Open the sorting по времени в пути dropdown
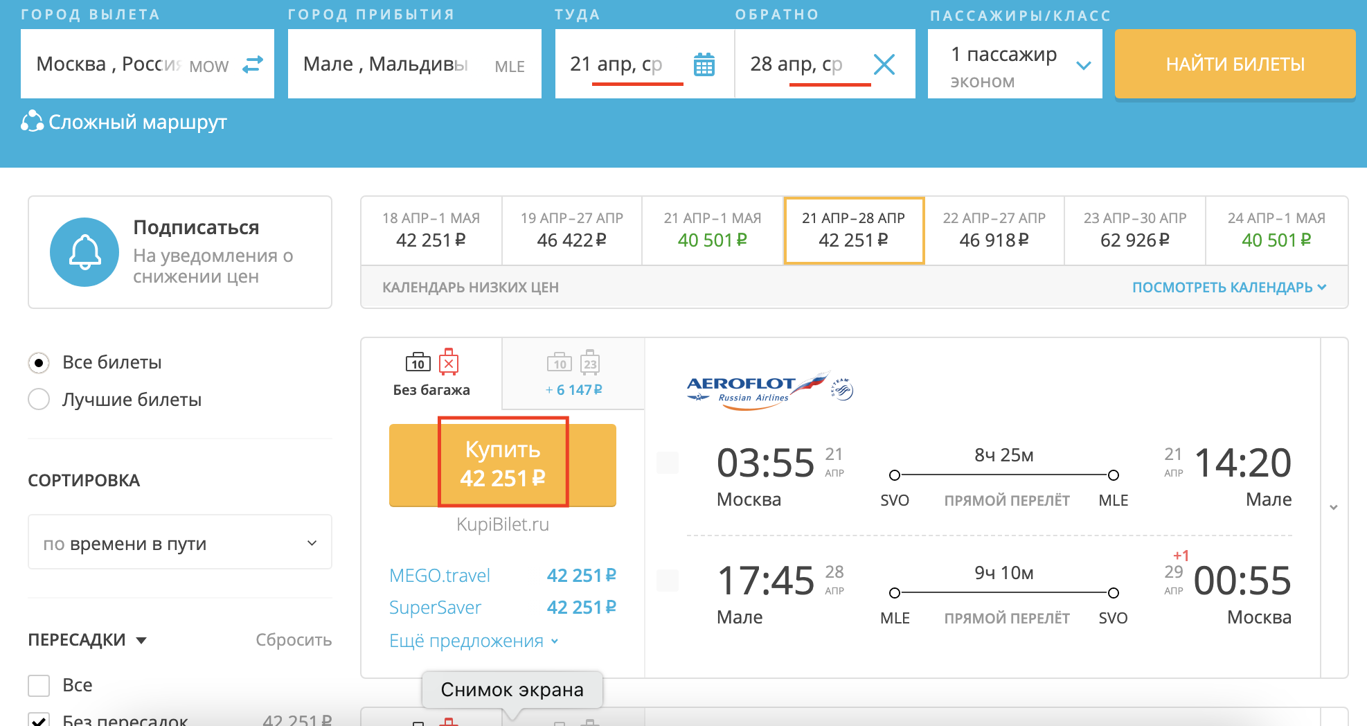 pyautogui.click(x=180, y=542)
